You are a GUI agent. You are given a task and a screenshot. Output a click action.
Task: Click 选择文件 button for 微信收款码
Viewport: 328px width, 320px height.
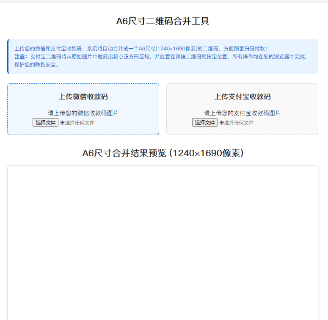point(45,123)
